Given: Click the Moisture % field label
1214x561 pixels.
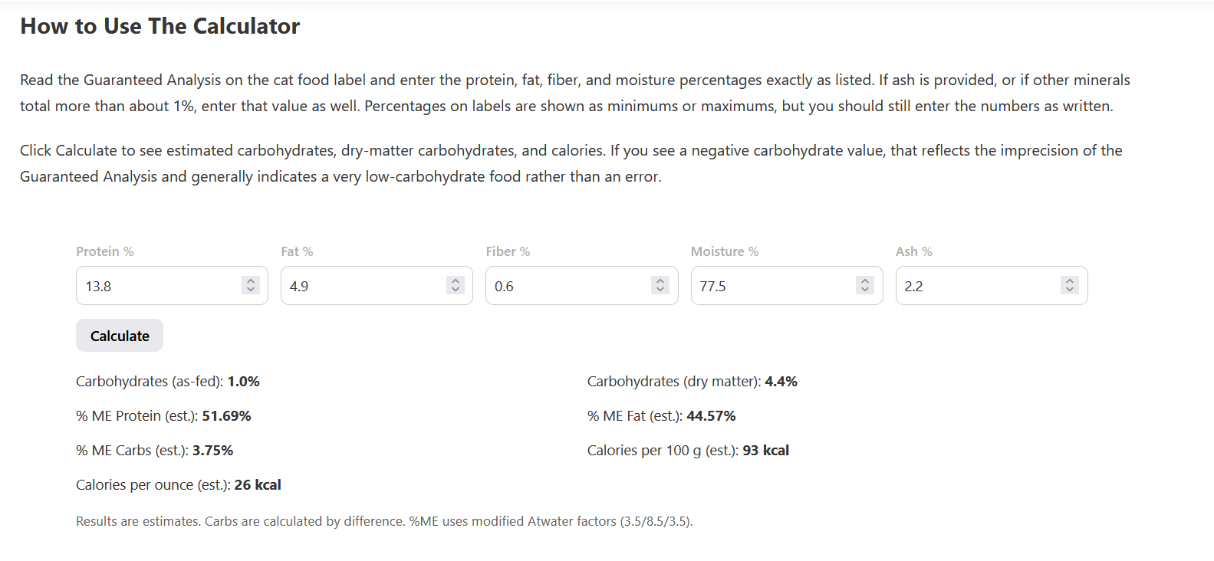Looking at the screenshot, I should (x=725, y=251).
